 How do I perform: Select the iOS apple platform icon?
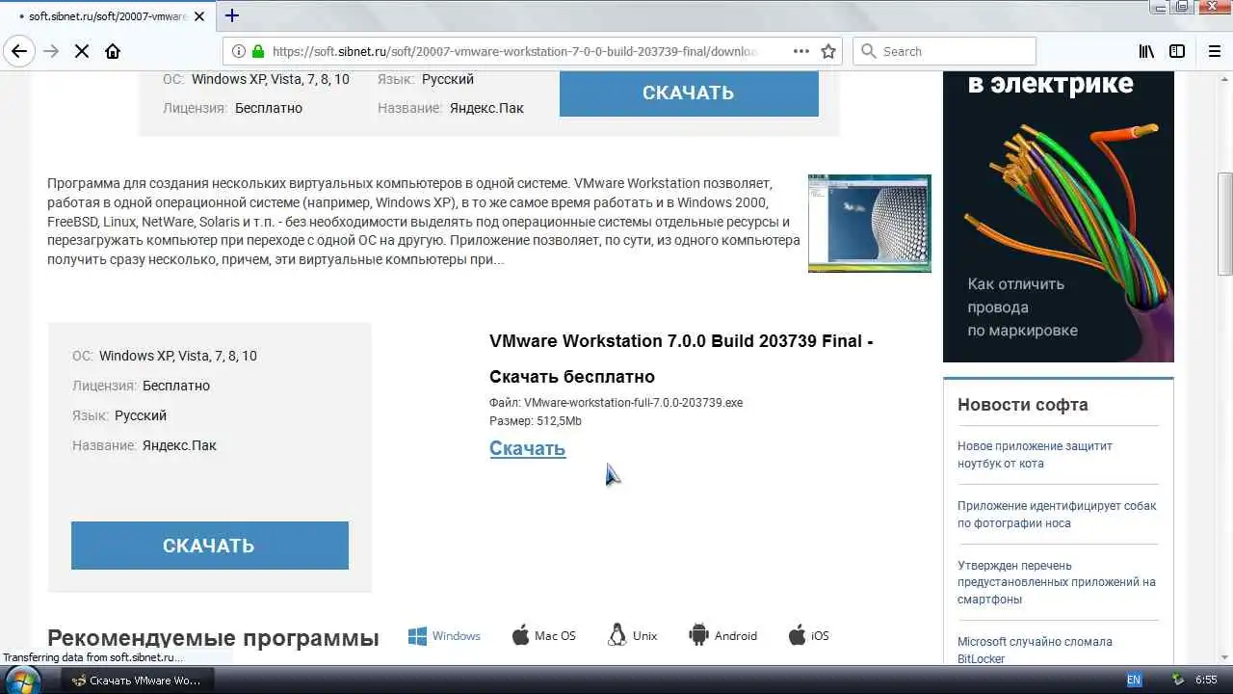(797, 635)
